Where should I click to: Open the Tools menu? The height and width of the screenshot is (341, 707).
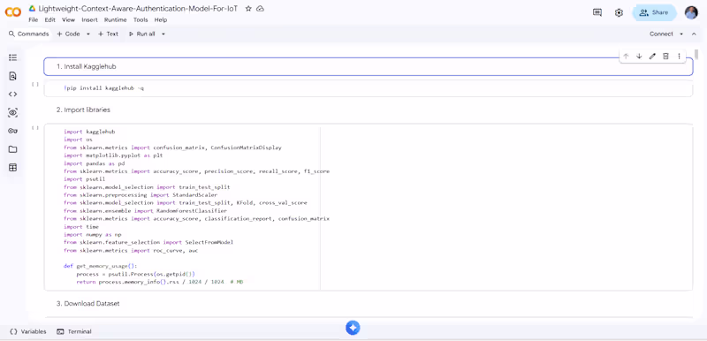(141, 19)
